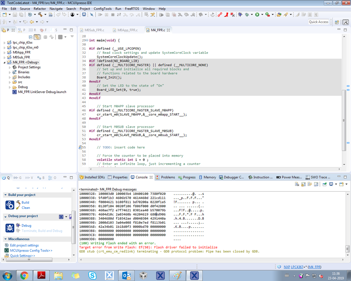Open the ConfigTools menu
The image size is (351, 281).
coord(103,8)
